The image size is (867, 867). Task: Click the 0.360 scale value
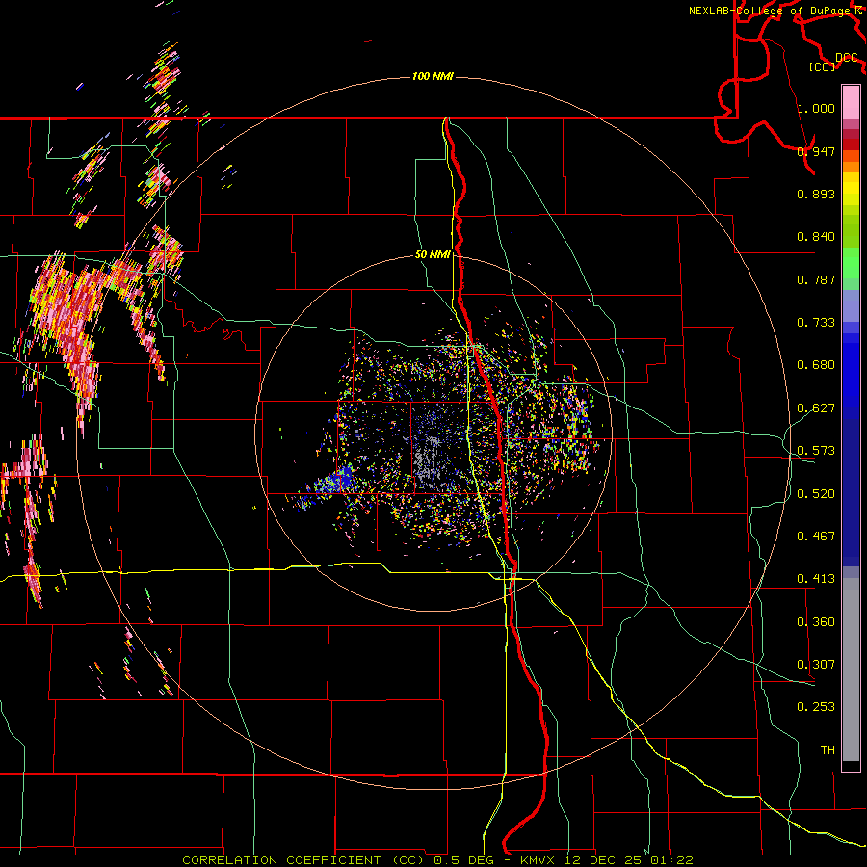coord(816,622)
